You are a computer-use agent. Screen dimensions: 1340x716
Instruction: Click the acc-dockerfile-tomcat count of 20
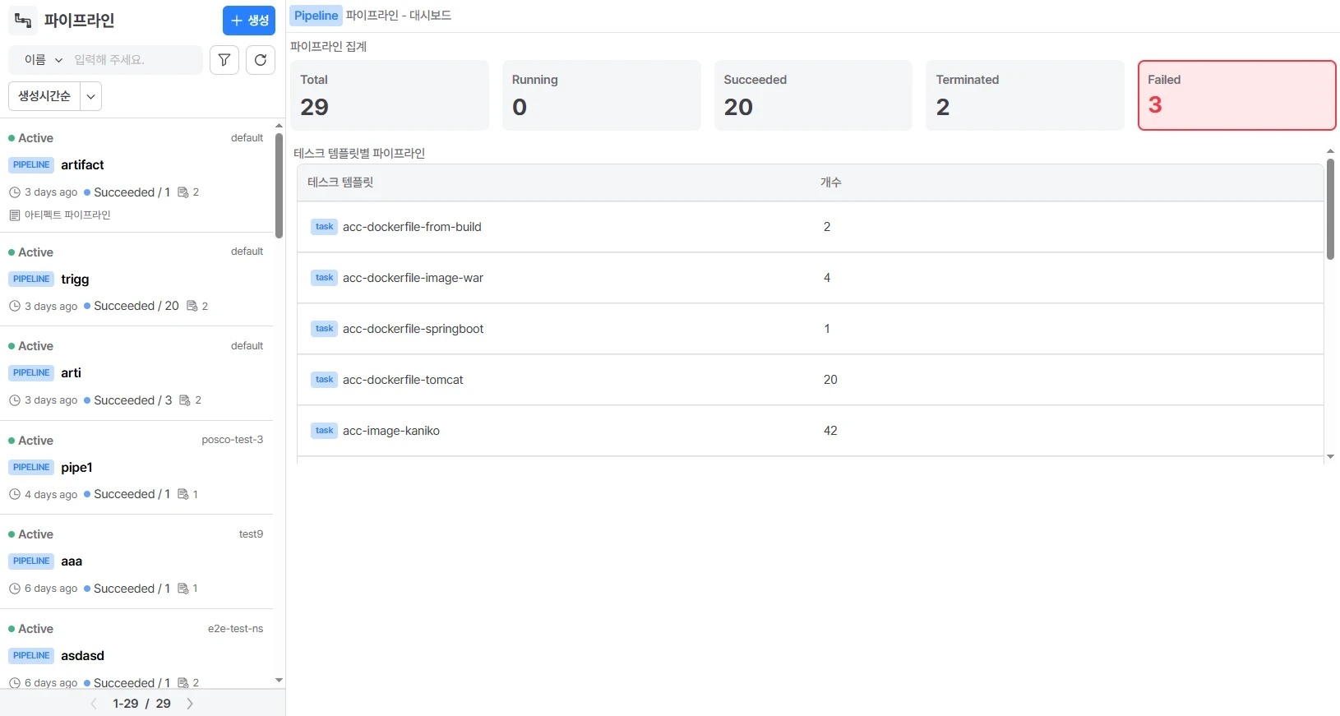[x=830, y=380]
